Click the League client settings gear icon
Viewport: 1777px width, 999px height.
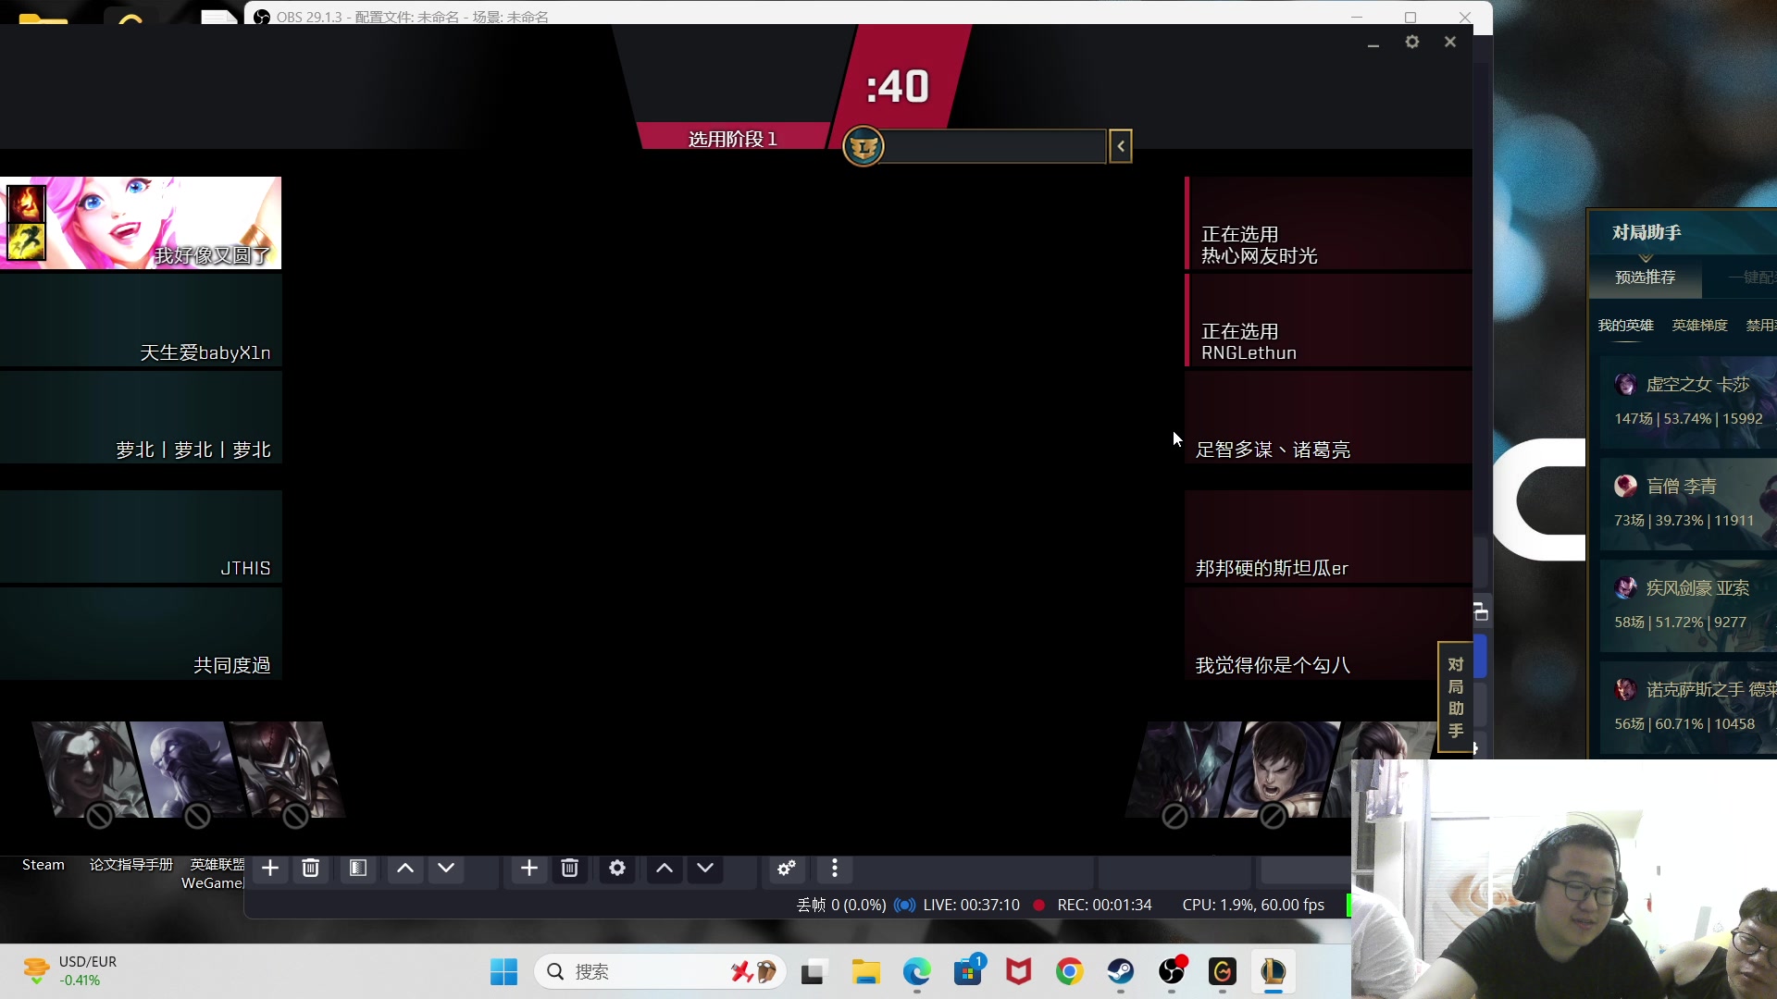[x=1411, y=42]
